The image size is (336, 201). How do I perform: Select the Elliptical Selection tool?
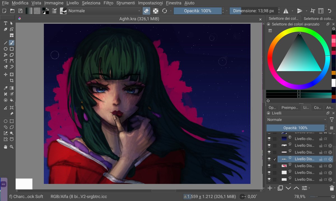[5, 121]
